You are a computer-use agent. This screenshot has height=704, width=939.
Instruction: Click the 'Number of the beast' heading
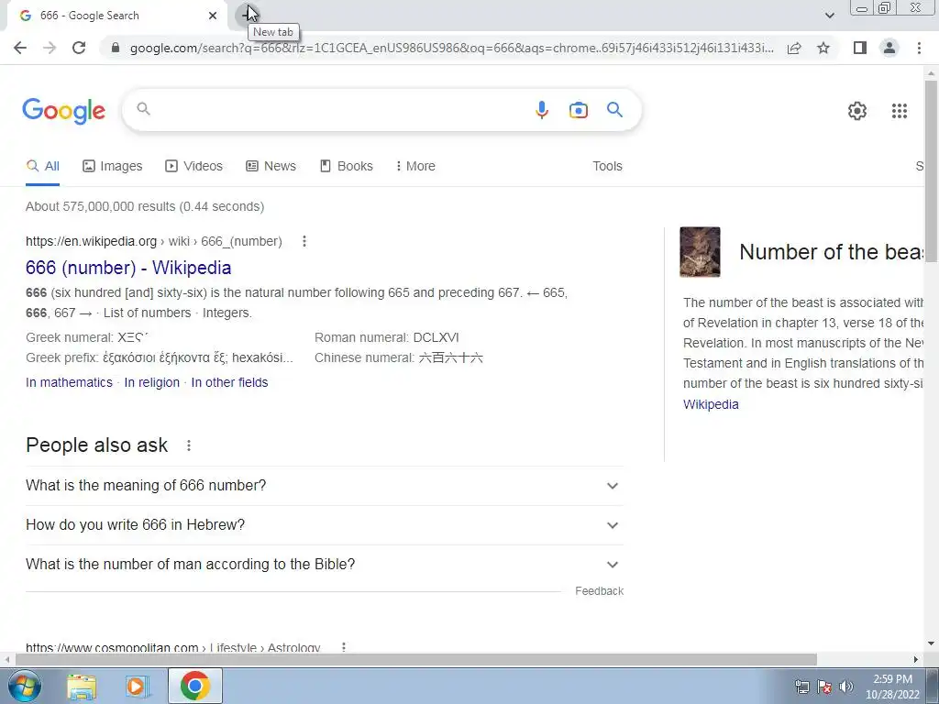(x=832, y=252)
